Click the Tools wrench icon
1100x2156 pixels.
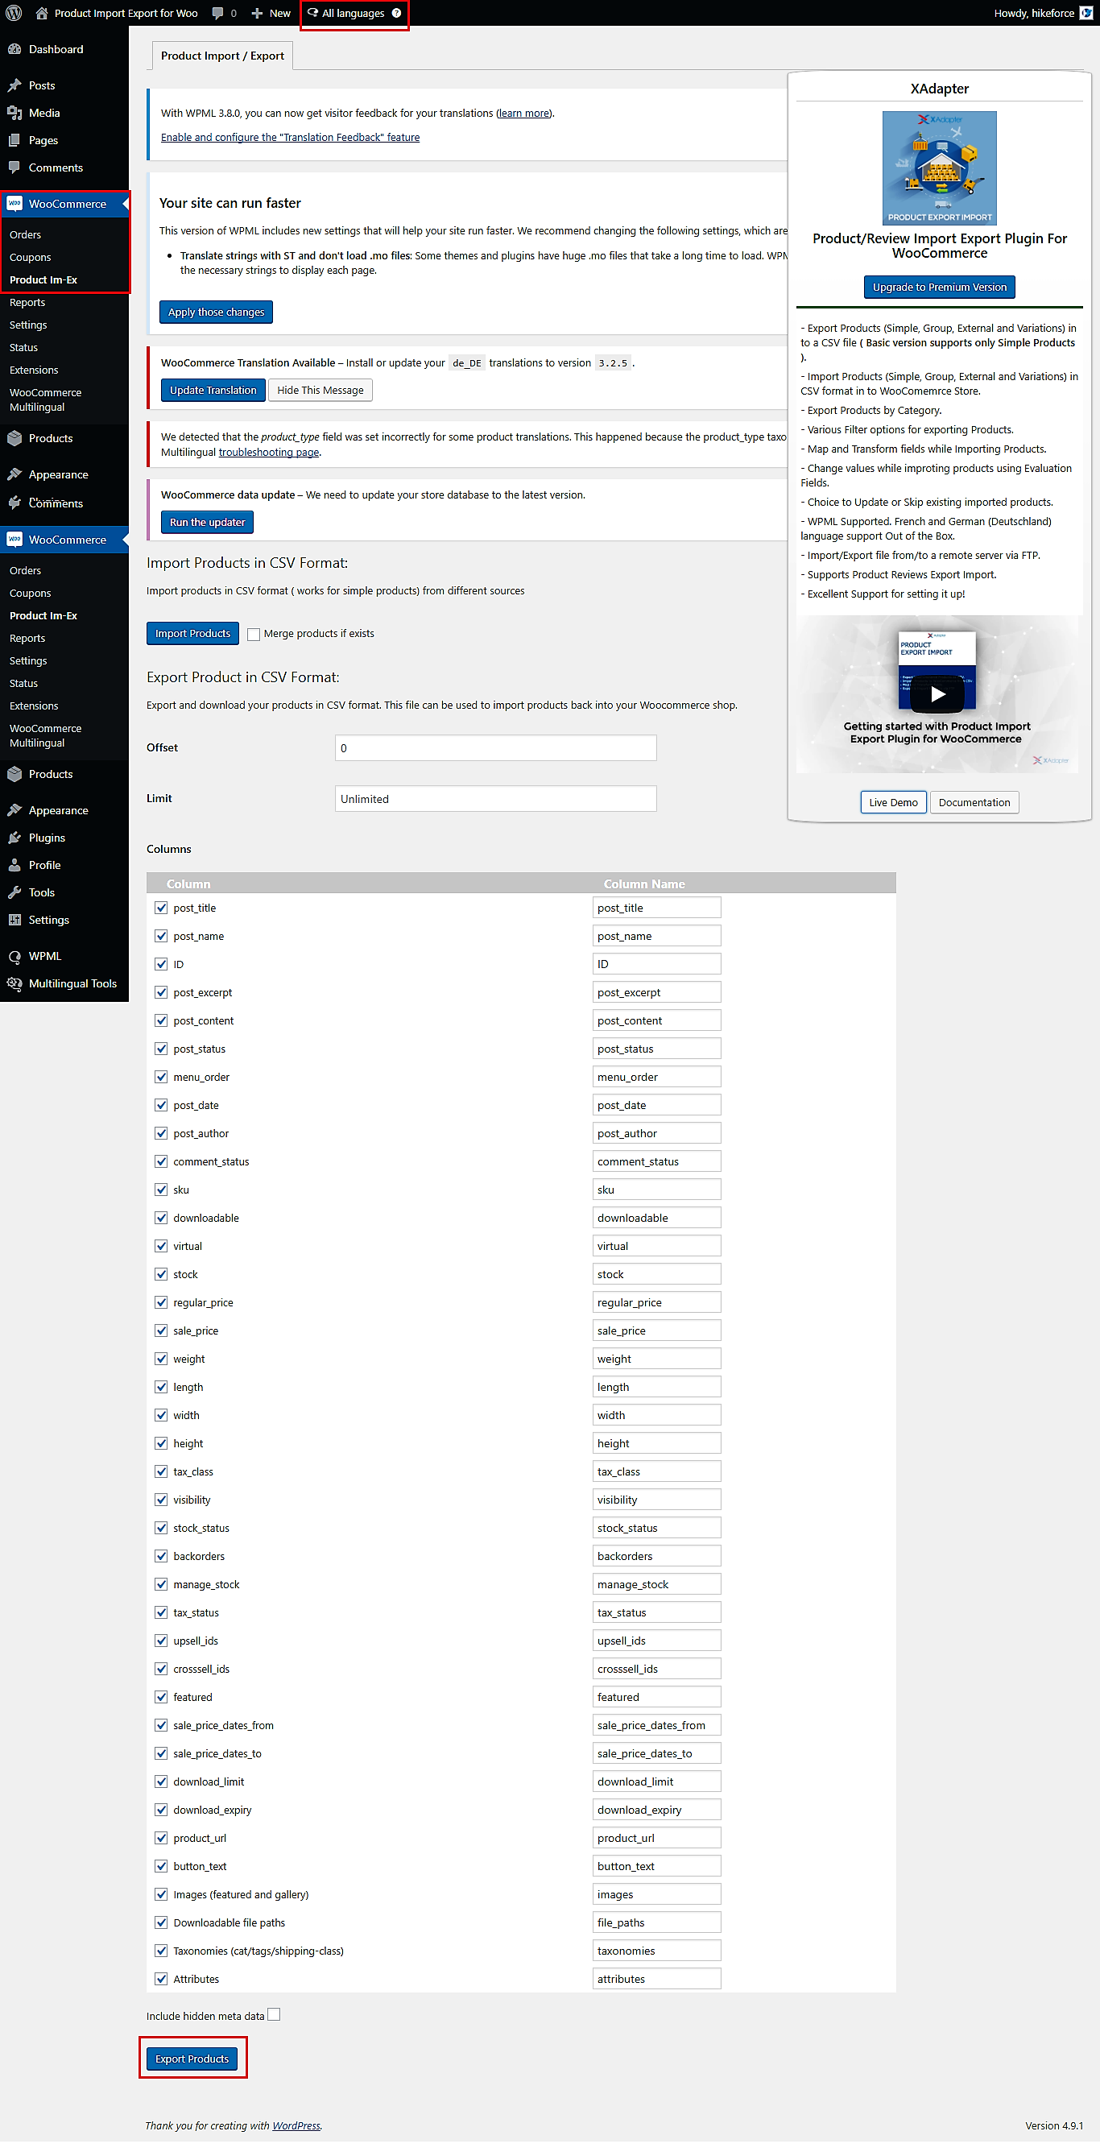pyautogui.click(x=14, y=892)
